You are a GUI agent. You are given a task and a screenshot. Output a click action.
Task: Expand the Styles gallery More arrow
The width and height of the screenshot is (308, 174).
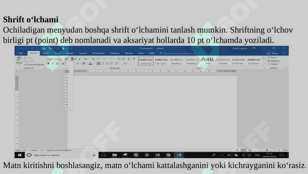264,64
